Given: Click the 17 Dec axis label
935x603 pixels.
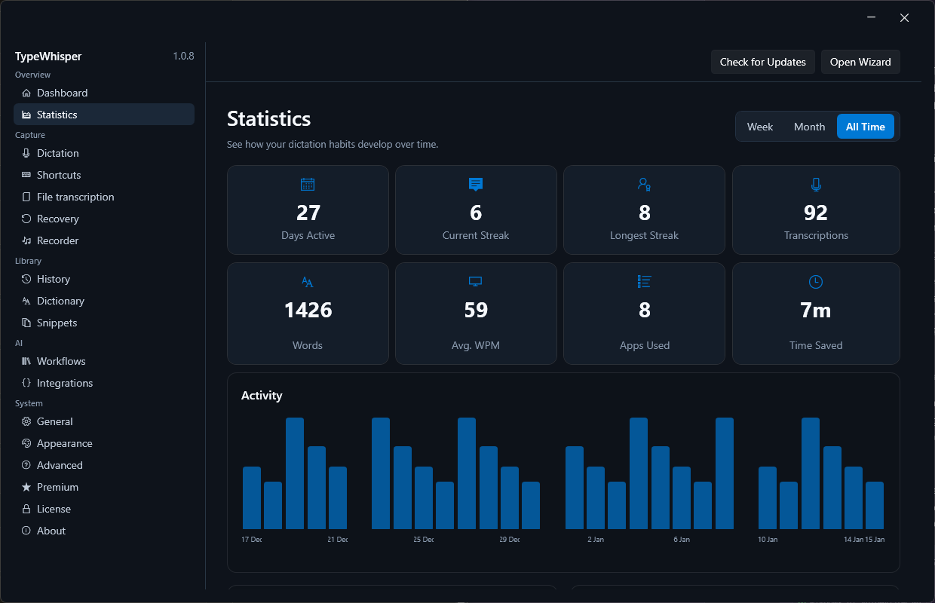Looking at the screenshot, I should 251,540.
